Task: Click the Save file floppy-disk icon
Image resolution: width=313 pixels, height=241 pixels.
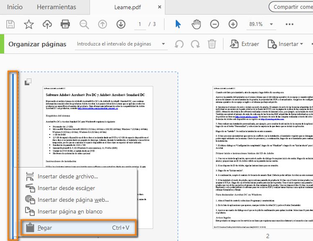Action: tap(10, 24)
